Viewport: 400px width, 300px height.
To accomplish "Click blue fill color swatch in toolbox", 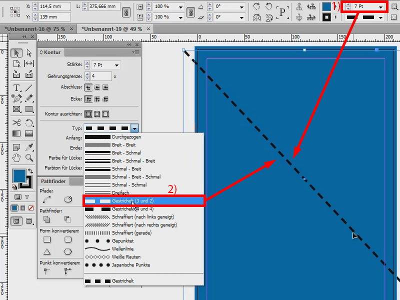I will pos(19,176).
